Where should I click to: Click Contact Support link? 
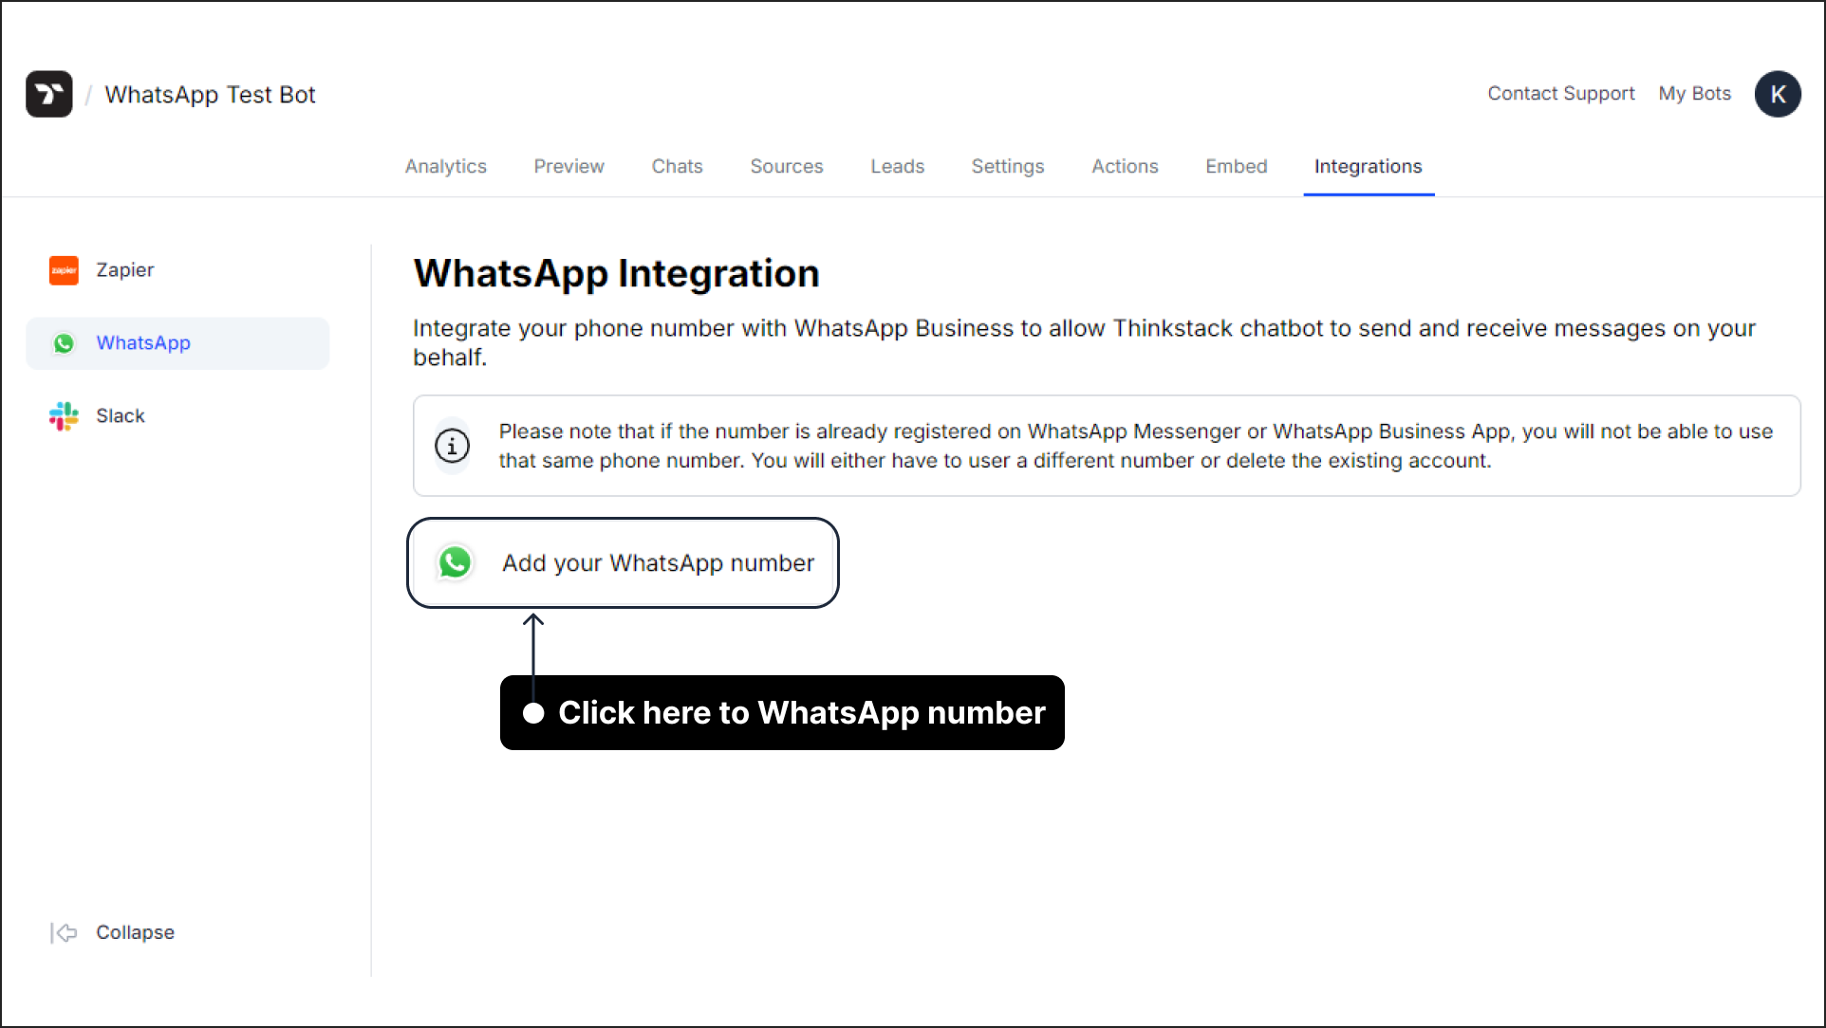1560,94
